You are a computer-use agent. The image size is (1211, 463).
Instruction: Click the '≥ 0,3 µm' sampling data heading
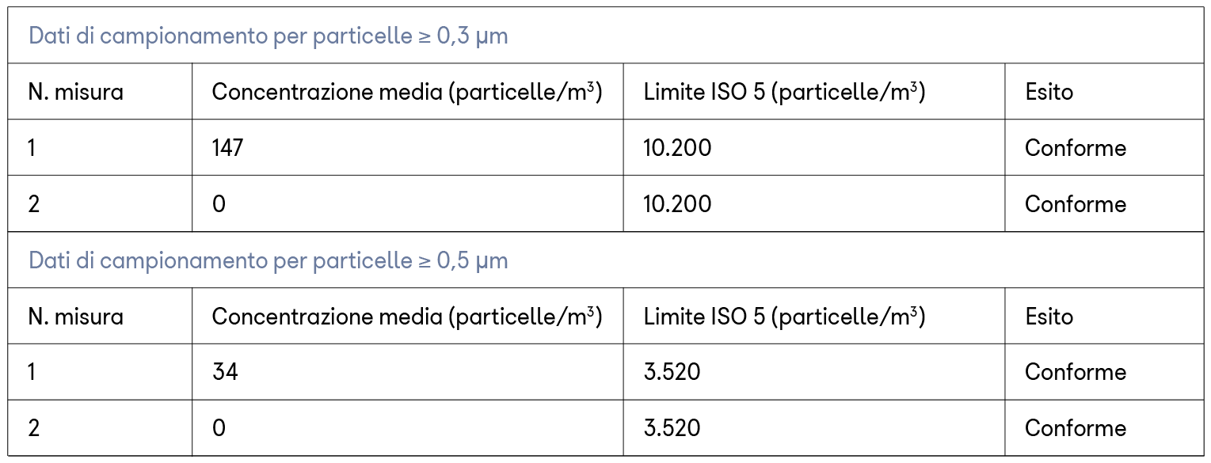click(x=268, y=36)
